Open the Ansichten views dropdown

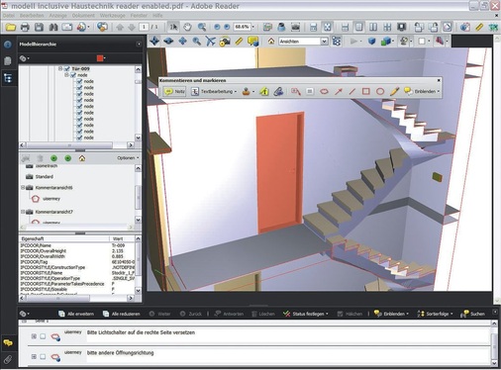click(303, 42)
